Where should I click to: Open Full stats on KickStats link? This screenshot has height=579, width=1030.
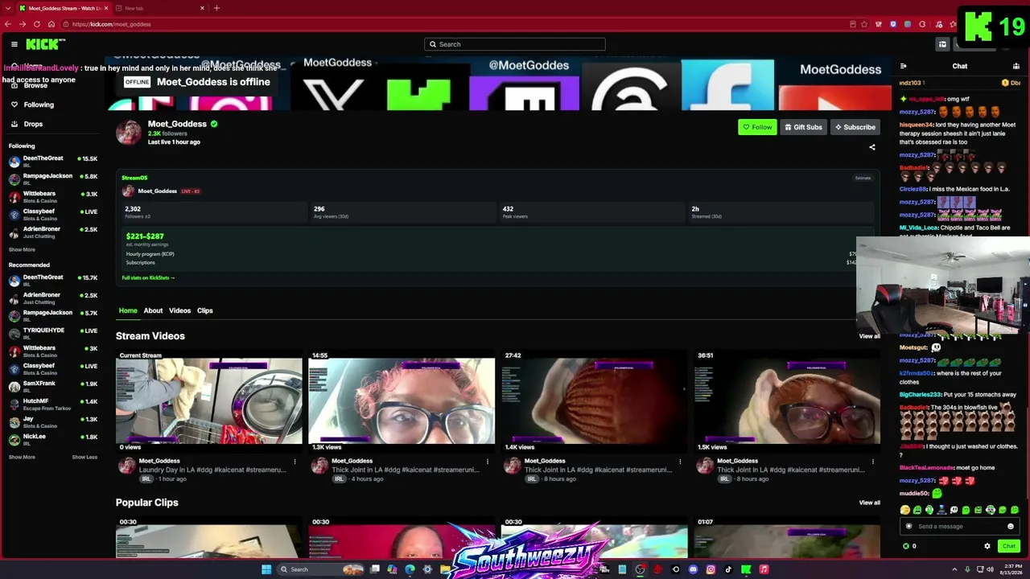(148, 277)
